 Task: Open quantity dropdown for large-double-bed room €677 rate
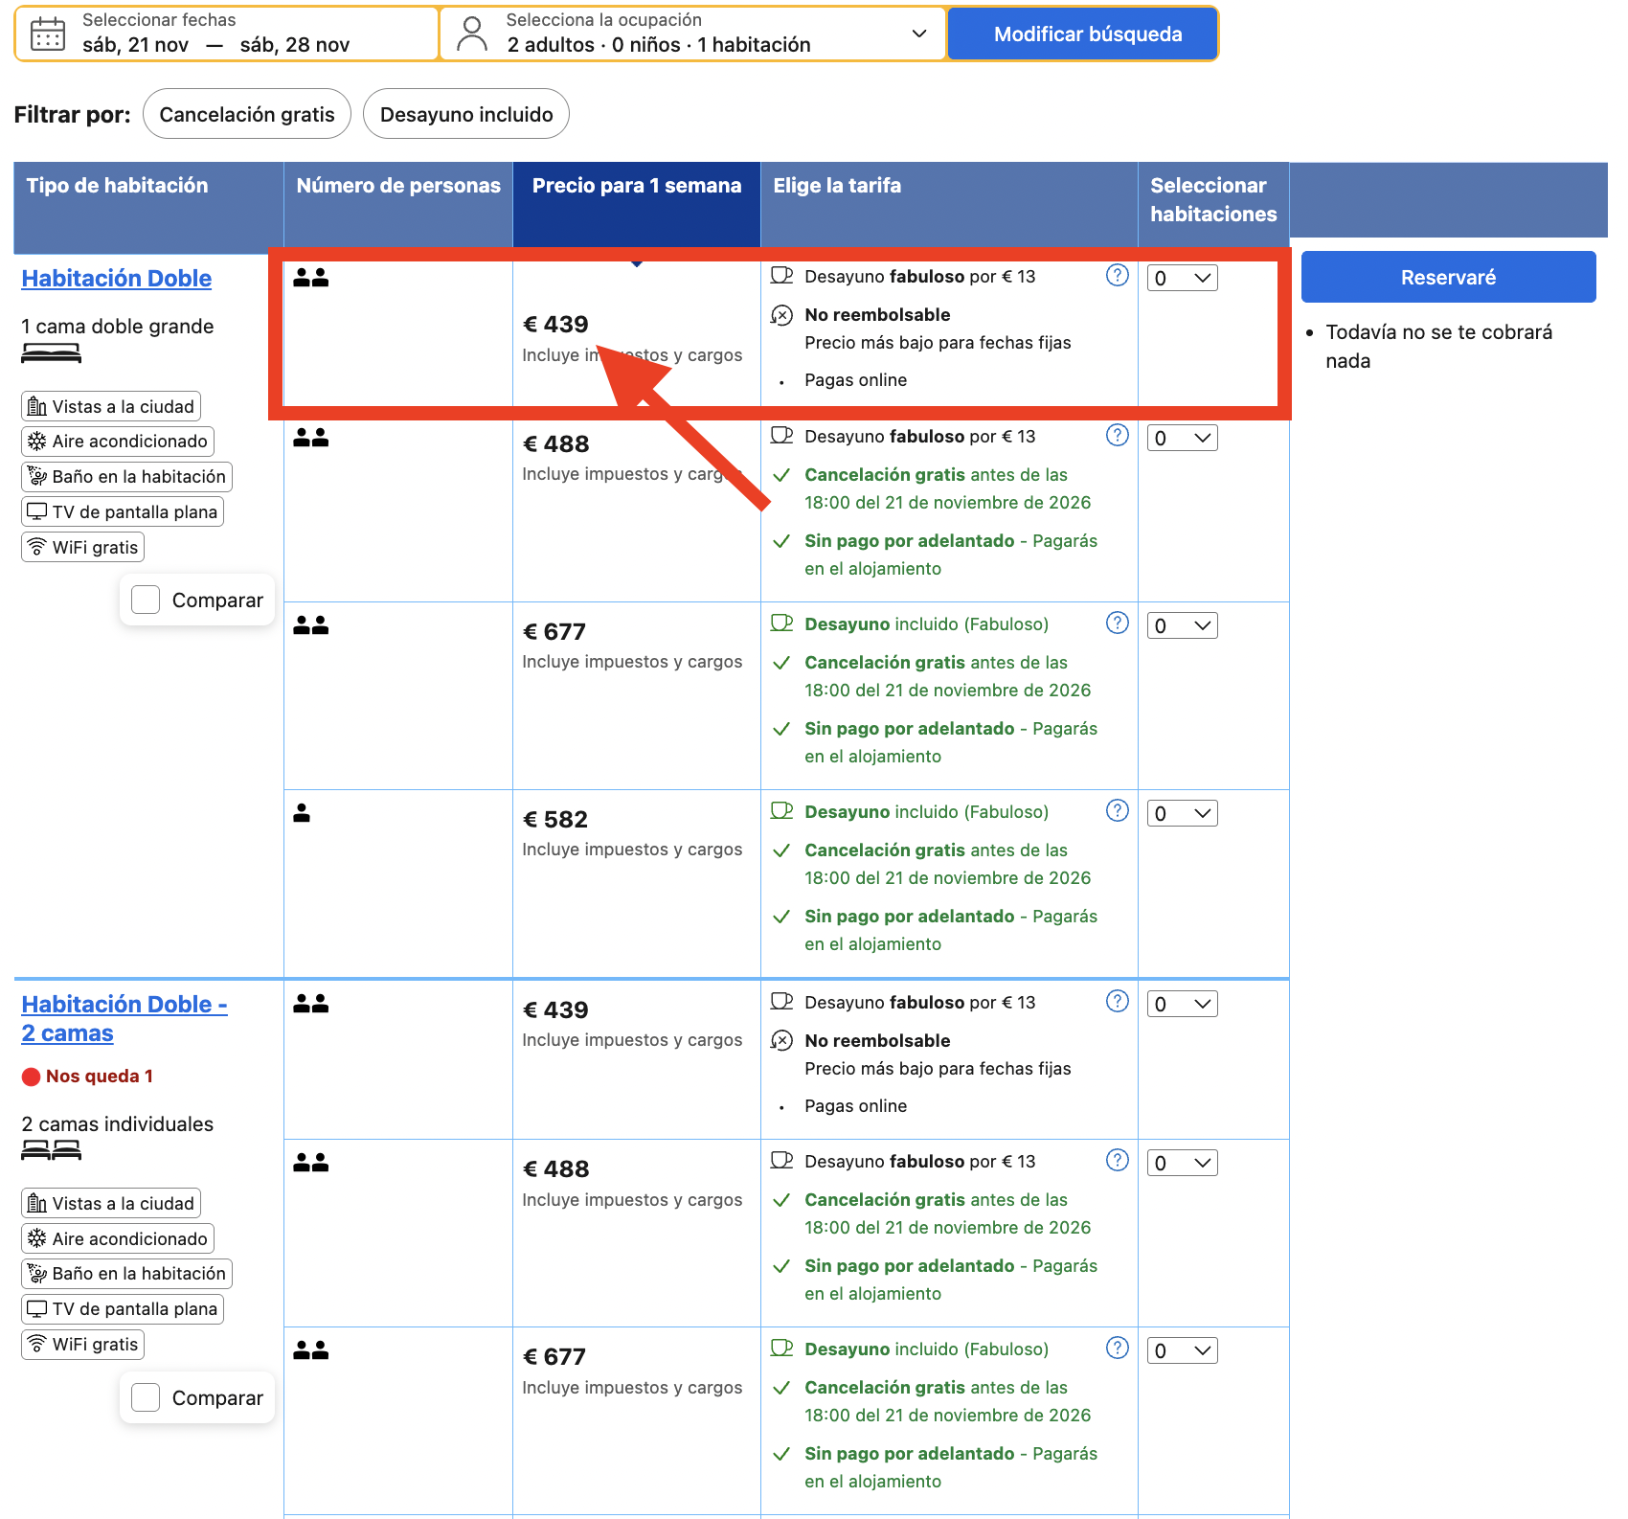[1183, 625]
